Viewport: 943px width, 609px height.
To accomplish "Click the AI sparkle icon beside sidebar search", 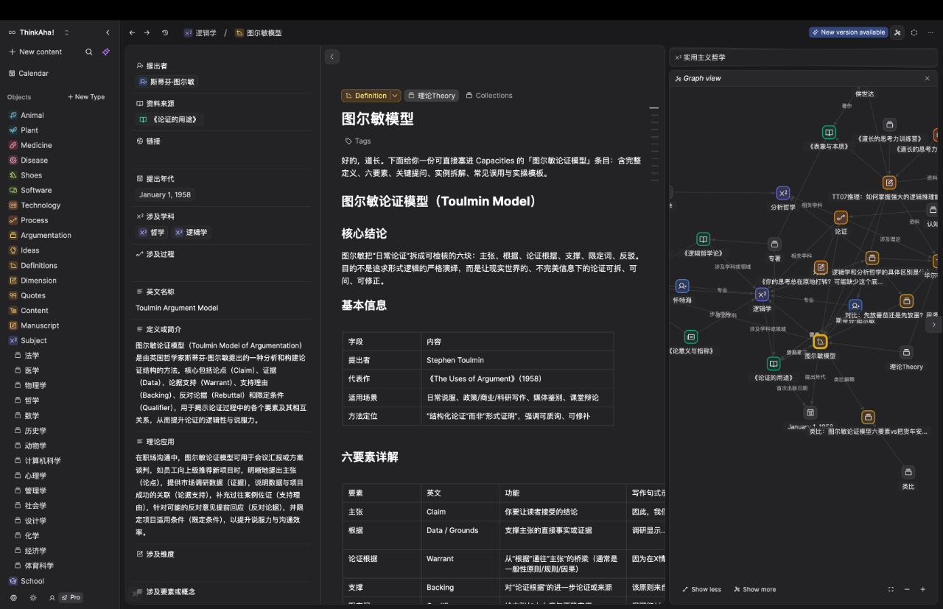I will [105, 52].
